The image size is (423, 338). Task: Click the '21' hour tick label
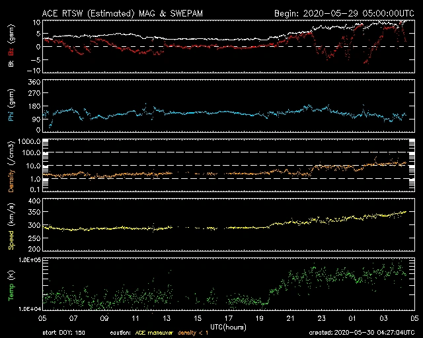(291, 318)
